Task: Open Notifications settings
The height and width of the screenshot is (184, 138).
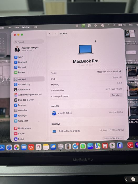Action: [22, 128]
